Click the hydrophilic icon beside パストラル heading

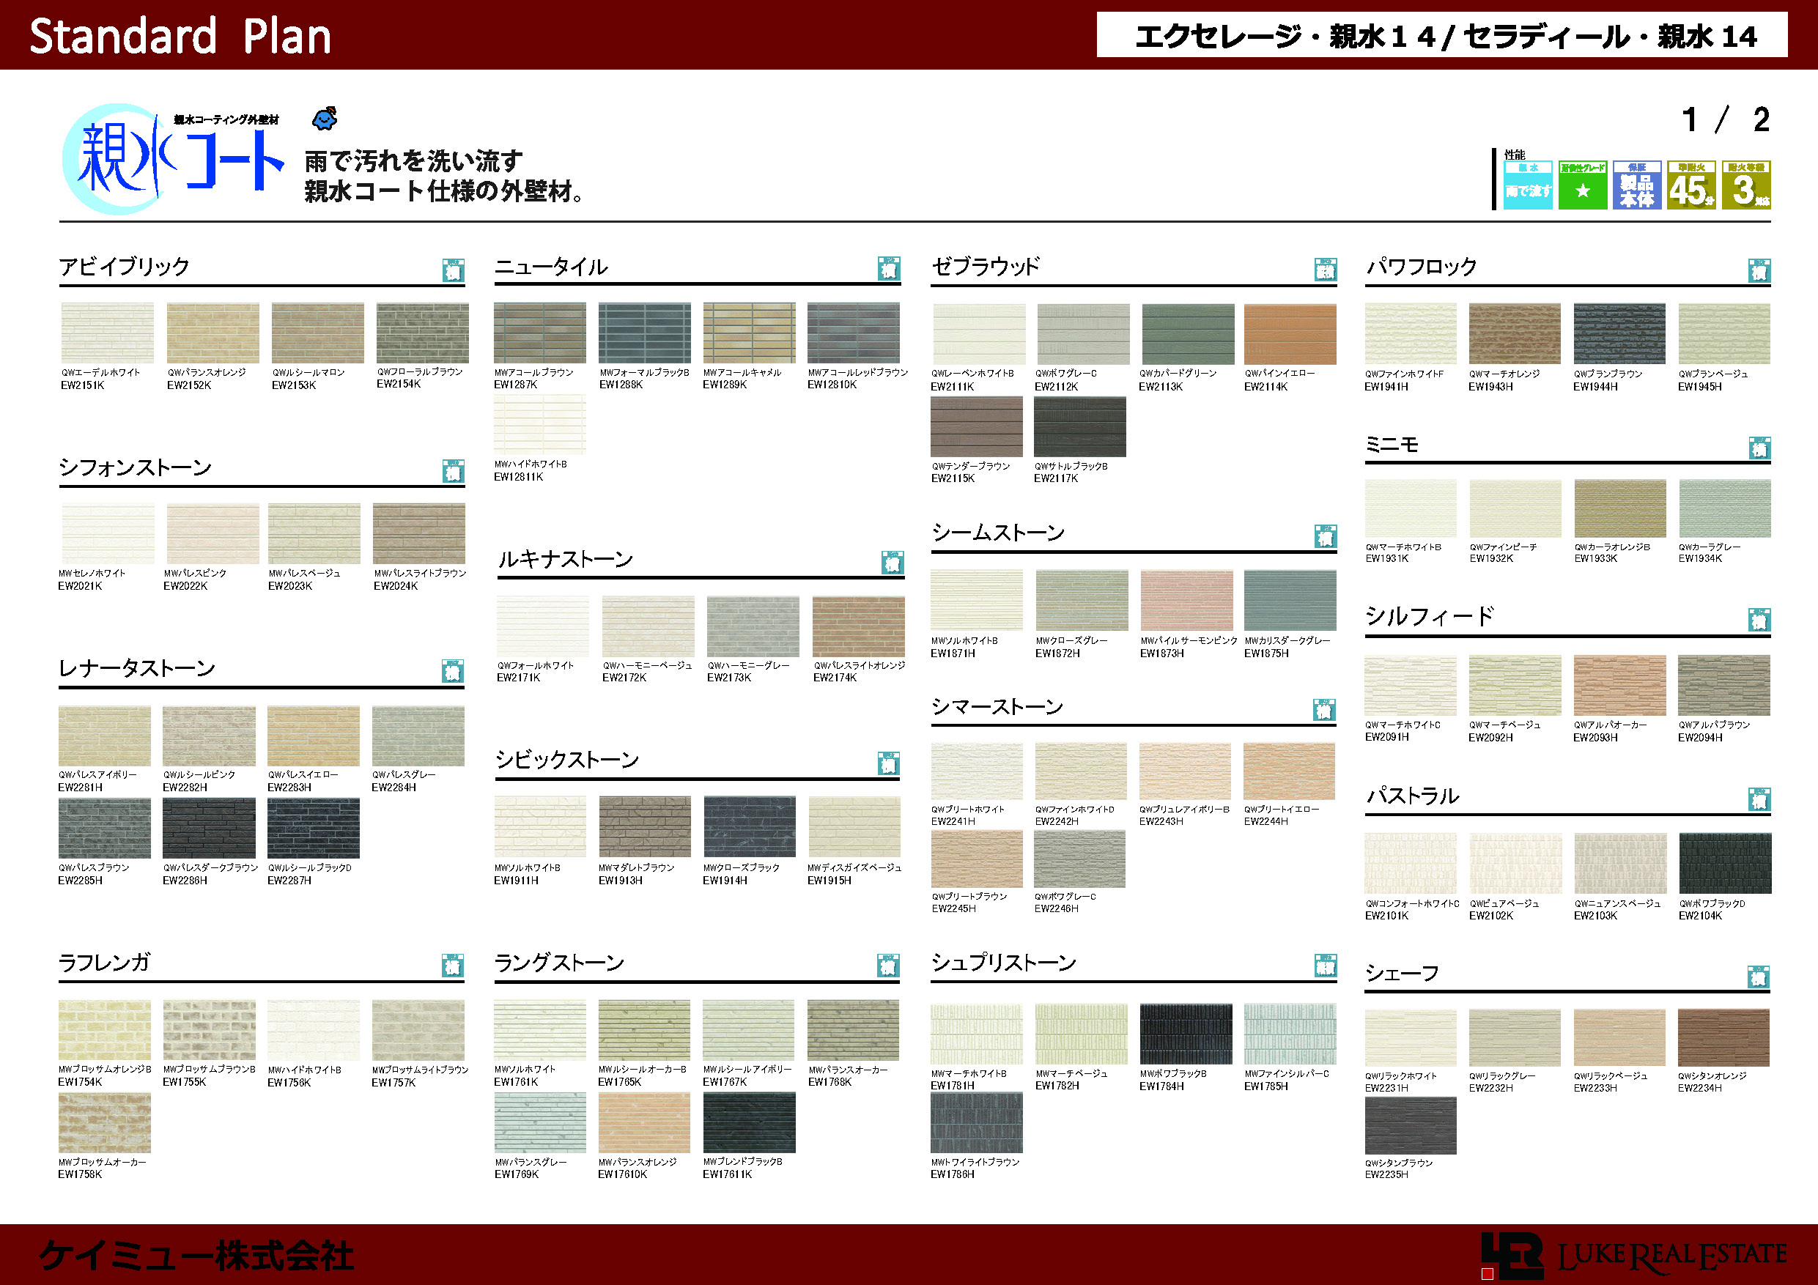1759,799
